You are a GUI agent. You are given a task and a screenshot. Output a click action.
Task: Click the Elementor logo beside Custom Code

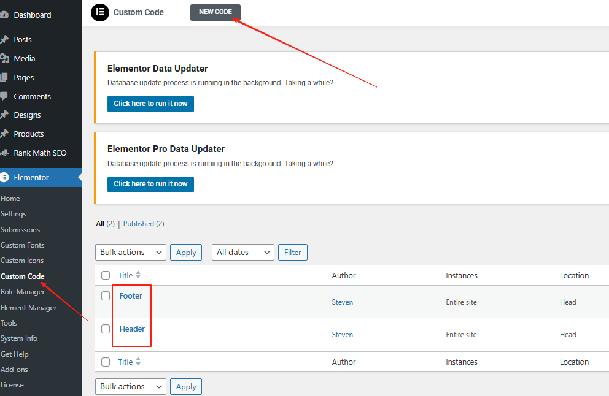pyautogui.click(x=100, y=12)
